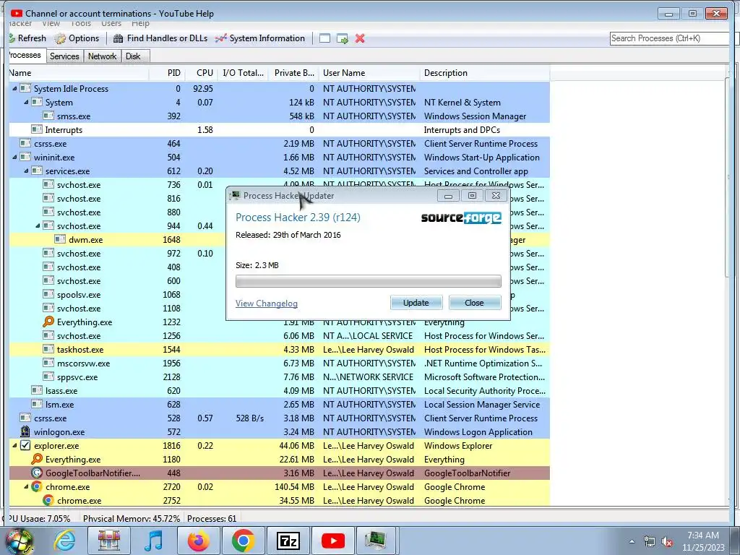Viewport: 740px width, 555px height.
Task: Select the Processes tab
Action: click(25, 55)
